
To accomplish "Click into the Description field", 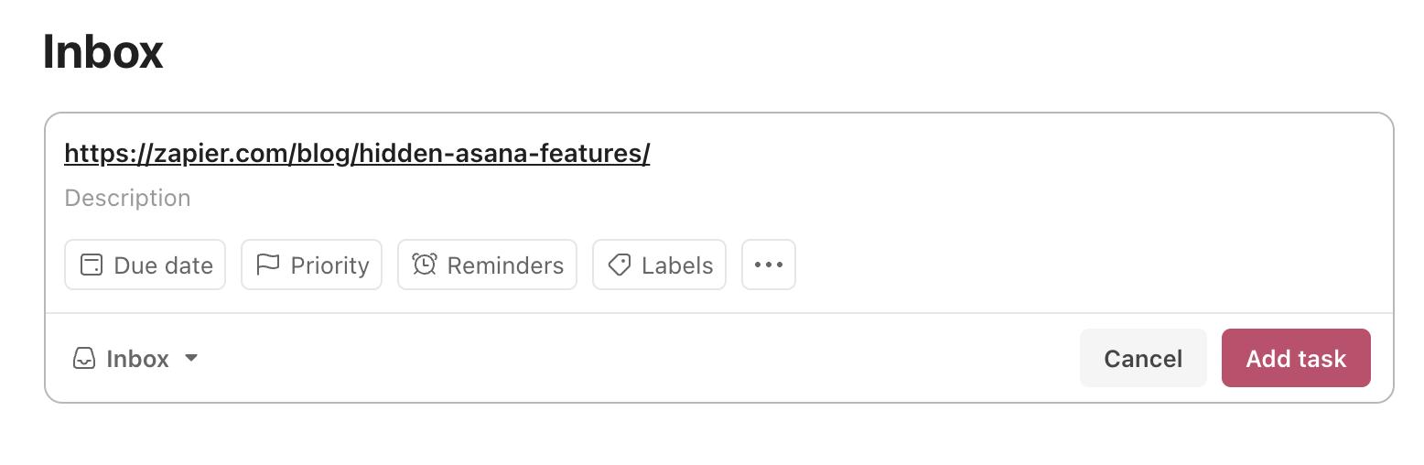I will [719, 198].
